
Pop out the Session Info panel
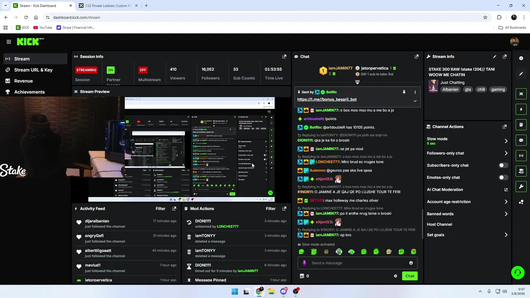tap(284, 57)
